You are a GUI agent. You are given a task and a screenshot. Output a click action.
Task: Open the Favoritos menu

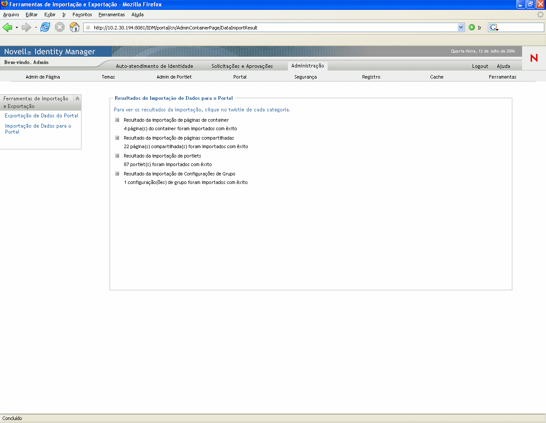[82, 15]
